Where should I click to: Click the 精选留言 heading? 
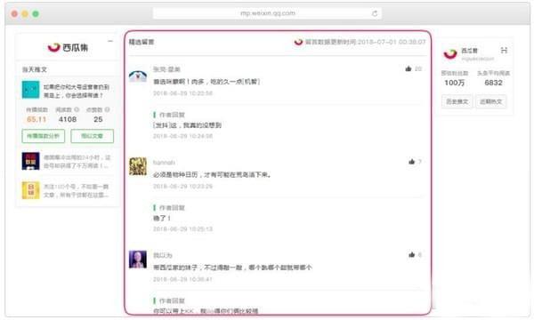(142, 42)
